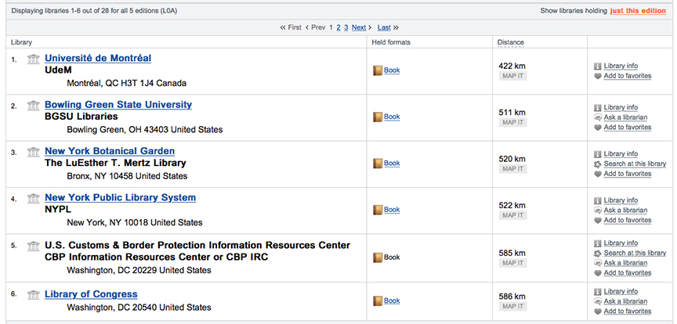Click MAP IT under 522 km
Viewport: 677px width, 324px height.
(x=513, y=215)
